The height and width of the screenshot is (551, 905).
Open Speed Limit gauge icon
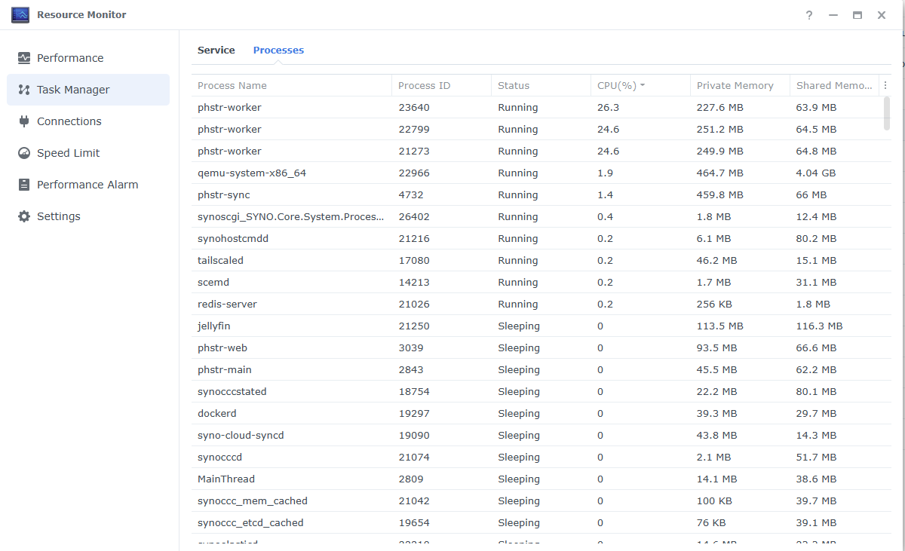point(24,153)
